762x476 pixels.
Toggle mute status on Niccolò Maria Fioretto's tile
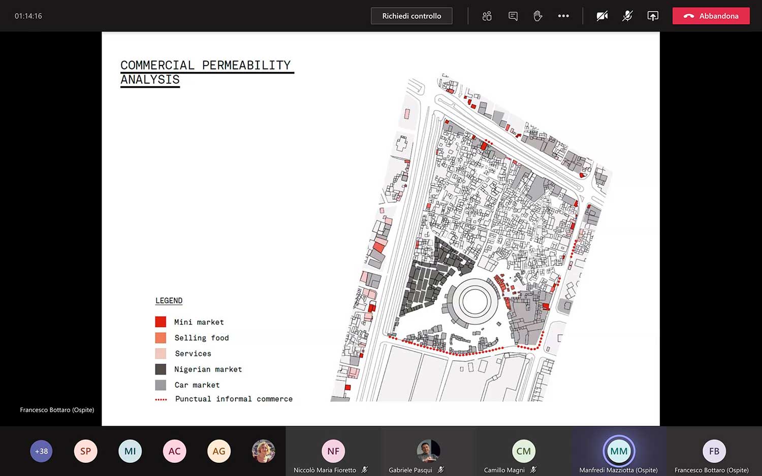365,470
